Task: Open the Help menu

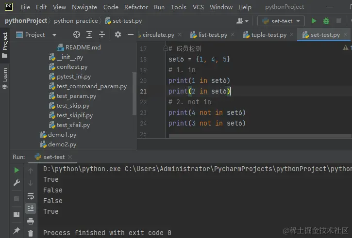Action: pos(245,7)
